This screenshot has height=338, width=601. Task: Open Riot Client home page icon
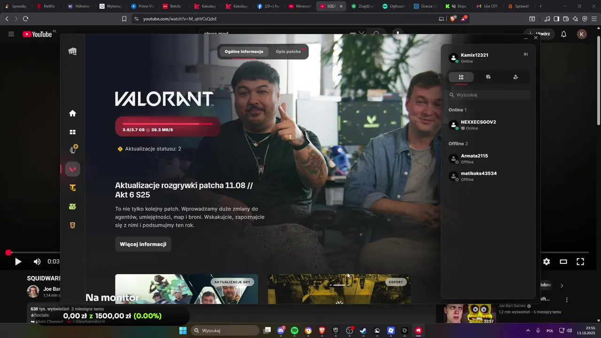pos(72,113)
